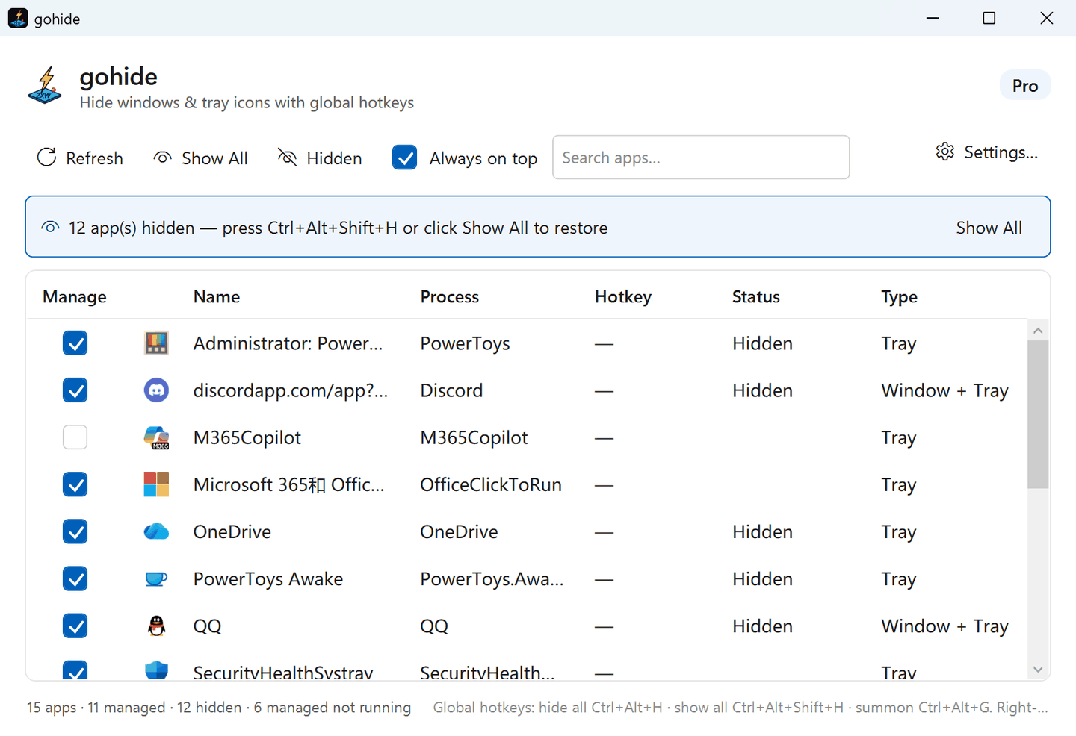Viewport: 1076px width, 736px height.
Task: Click Hotkey dash for M365Copilot row
Action: 604,438
